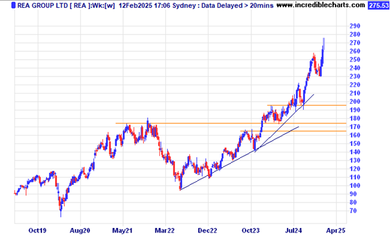Click the 150 price axis label
Image resolution: width=390 pixels, height=237 pixels.
354,143
